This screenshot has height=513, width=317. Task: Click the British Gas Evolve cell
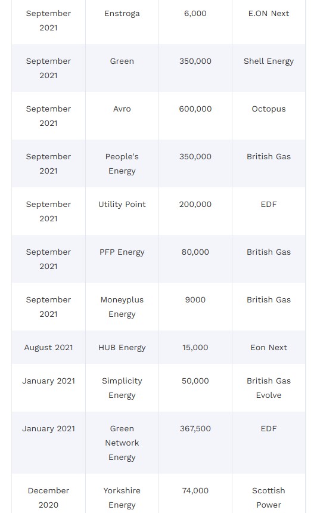(x=269, y=388)
